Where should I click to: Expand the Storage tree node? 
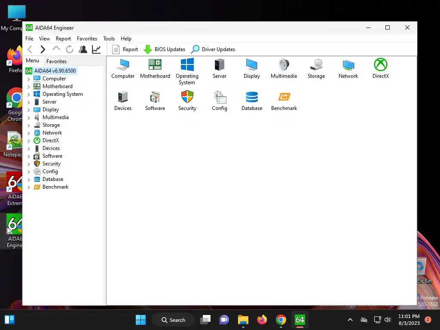[x=29, y=125]
